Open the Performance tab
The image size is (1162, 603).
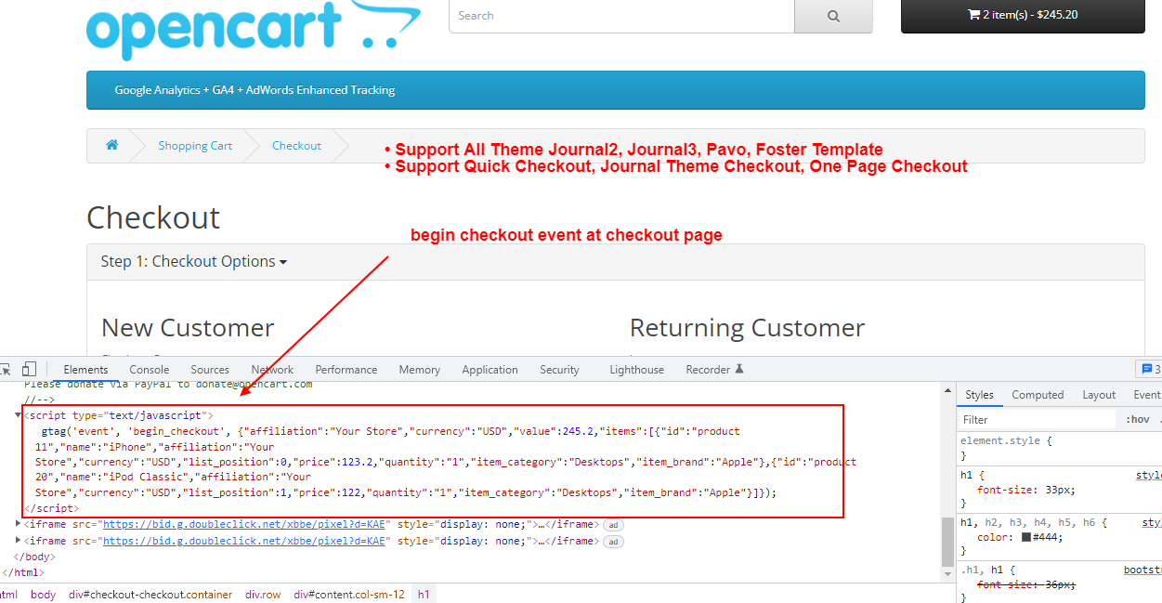346,369
